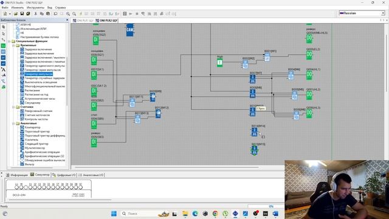This screenshot has height=219, width=389.
Task: Open the Файл menu
Action: click(5, 8)
